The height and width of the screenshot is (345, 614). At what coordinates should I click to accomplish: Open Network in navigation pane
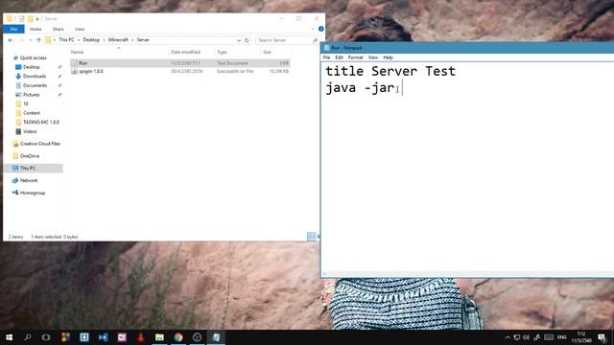tap(29, 180)
